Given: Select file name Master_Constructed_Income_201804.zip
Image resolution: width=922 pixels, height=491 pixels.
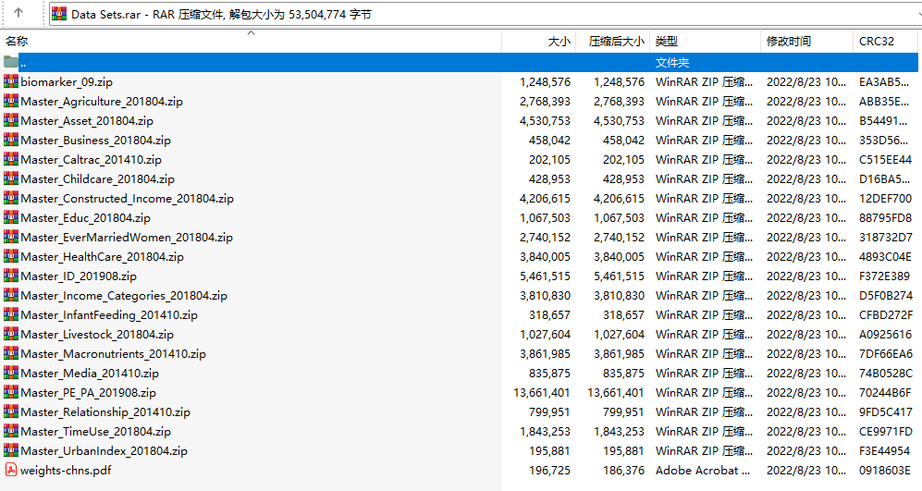Looking at the screenshot, I should coord(127,198).
